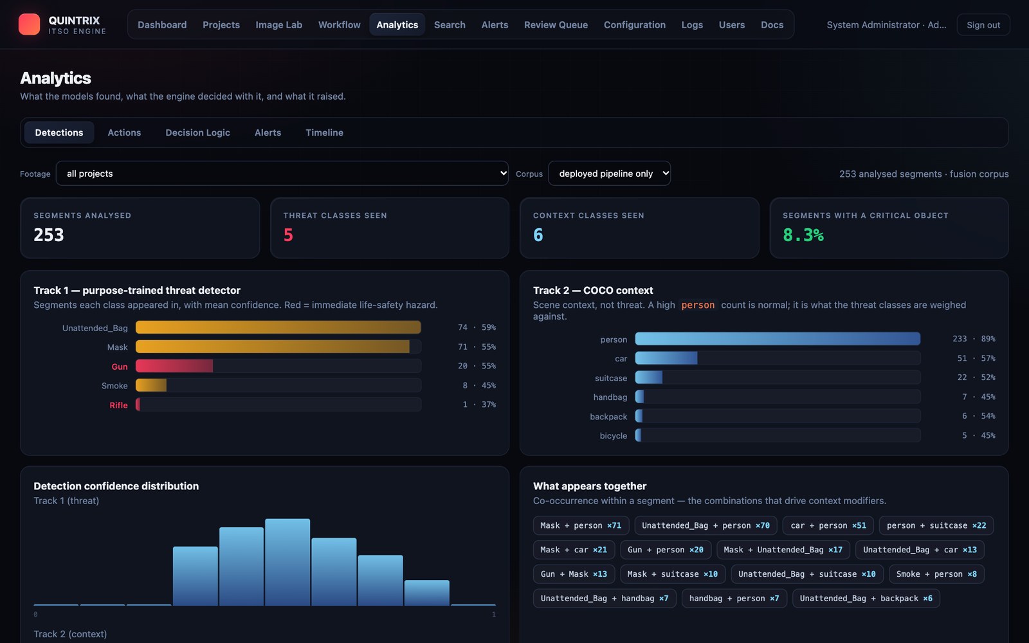Open the Corpus pipeline dropdown

[x=609, y=173]
